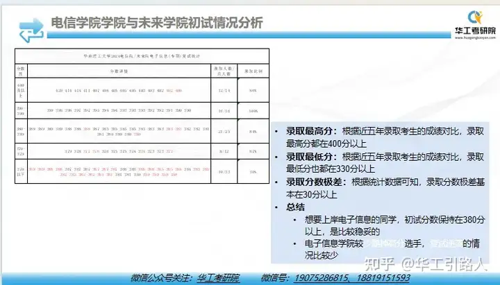The height and width of the screenshot is (285, 500).
Task: Click the 400及以上 score band cell
Action: point(21,90)
